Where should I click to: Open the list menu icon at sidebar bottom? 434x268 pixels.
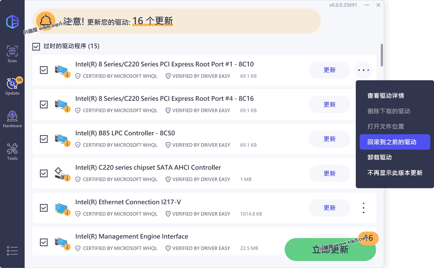[12, 250]
